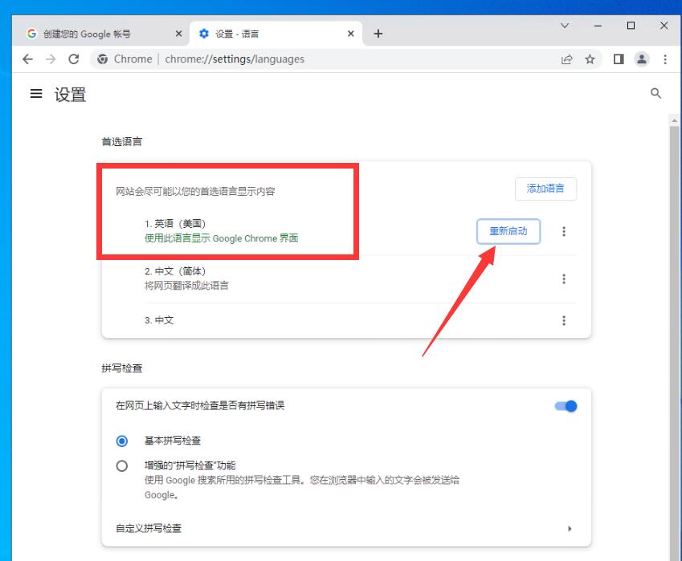Reload the page with the refresh icon
The height and width of the screenshot is (561, 682).
(x=74, y=59)
